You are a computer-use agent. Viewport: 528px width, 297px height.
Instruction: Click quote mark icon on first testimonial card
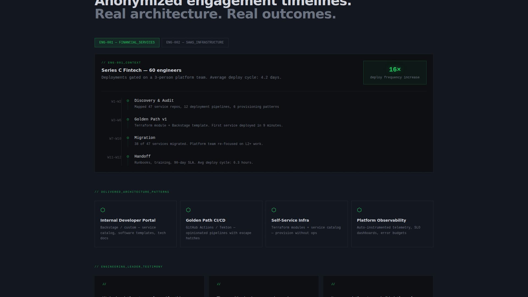[x=104, y=284]
